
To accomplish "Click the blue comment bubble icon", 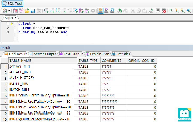I will (158, 11).
